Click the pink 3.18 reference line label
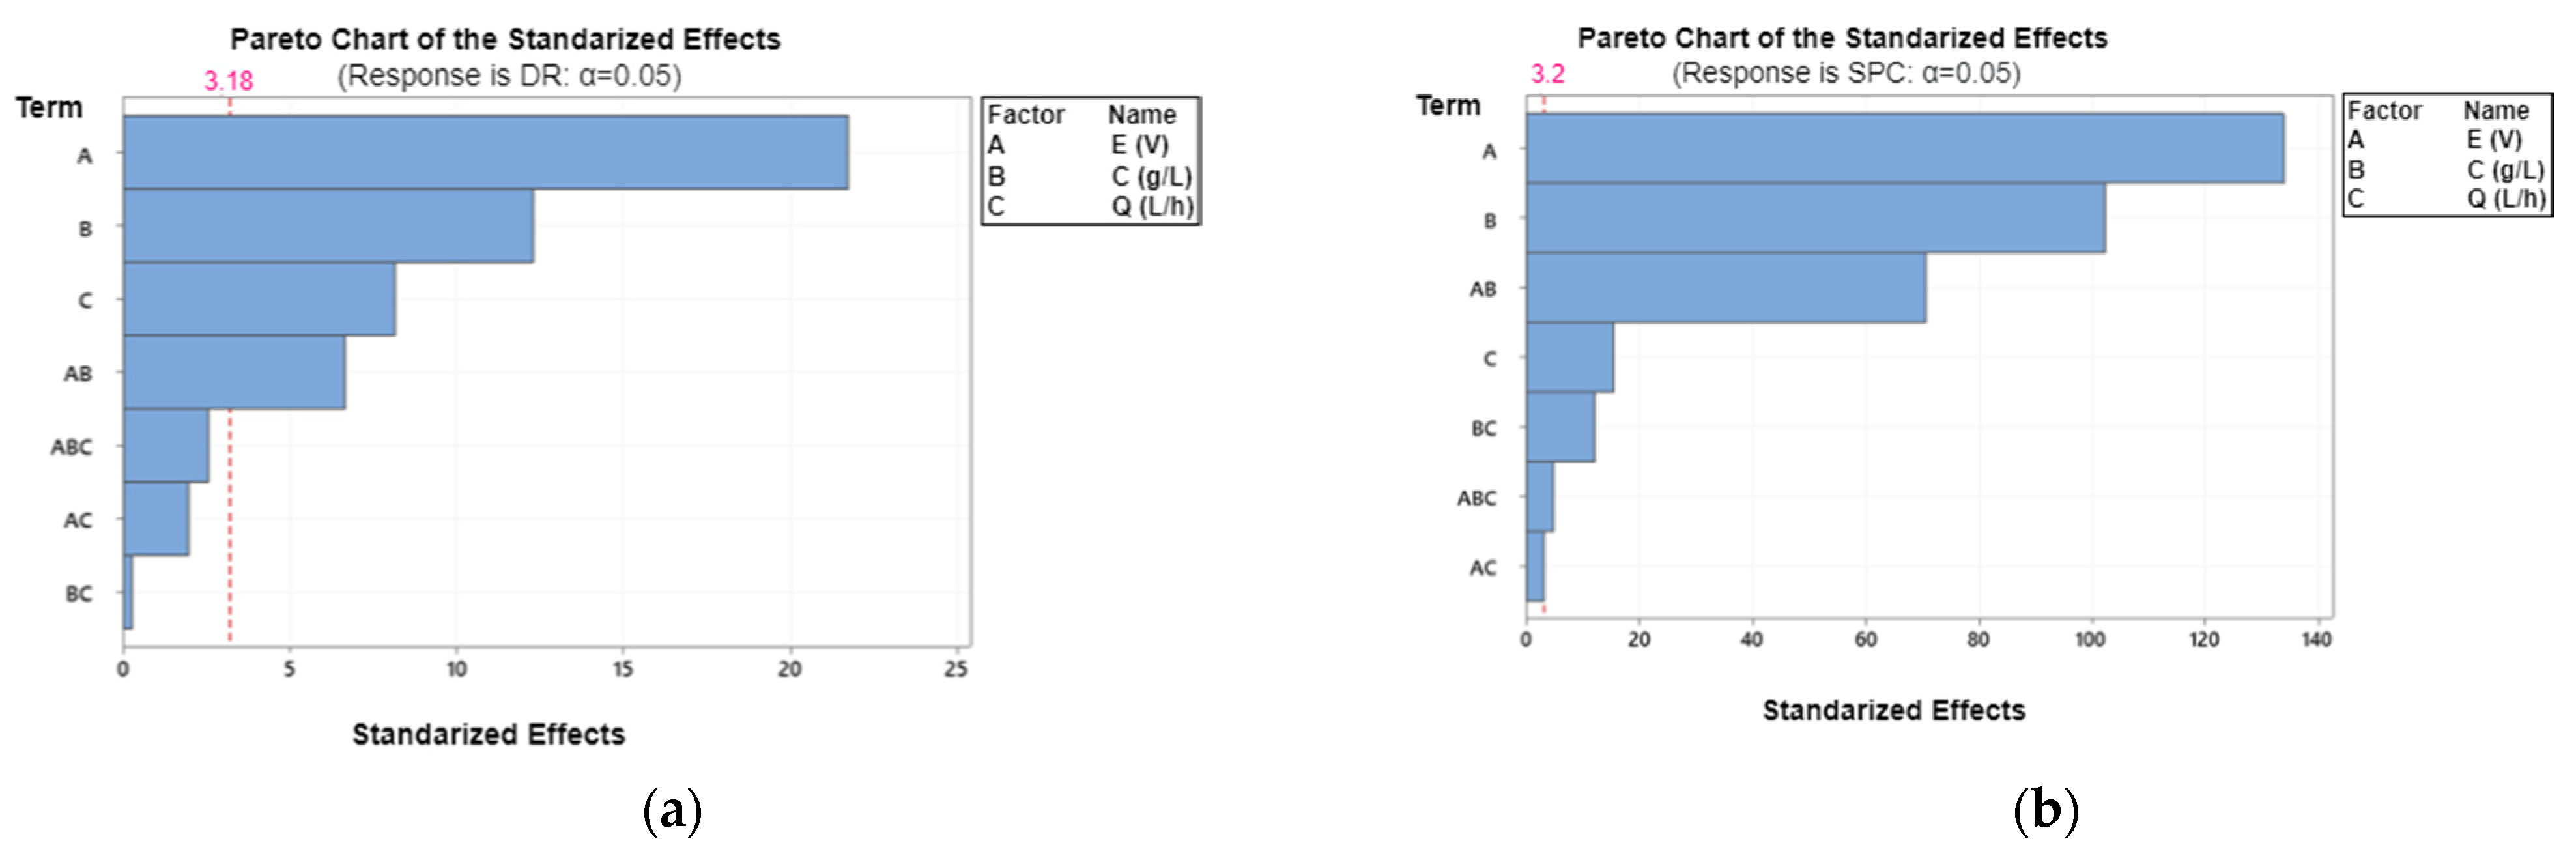 click(x=229, y=81)
